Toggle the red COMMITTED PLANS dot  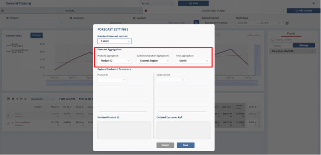pos(146,10)
